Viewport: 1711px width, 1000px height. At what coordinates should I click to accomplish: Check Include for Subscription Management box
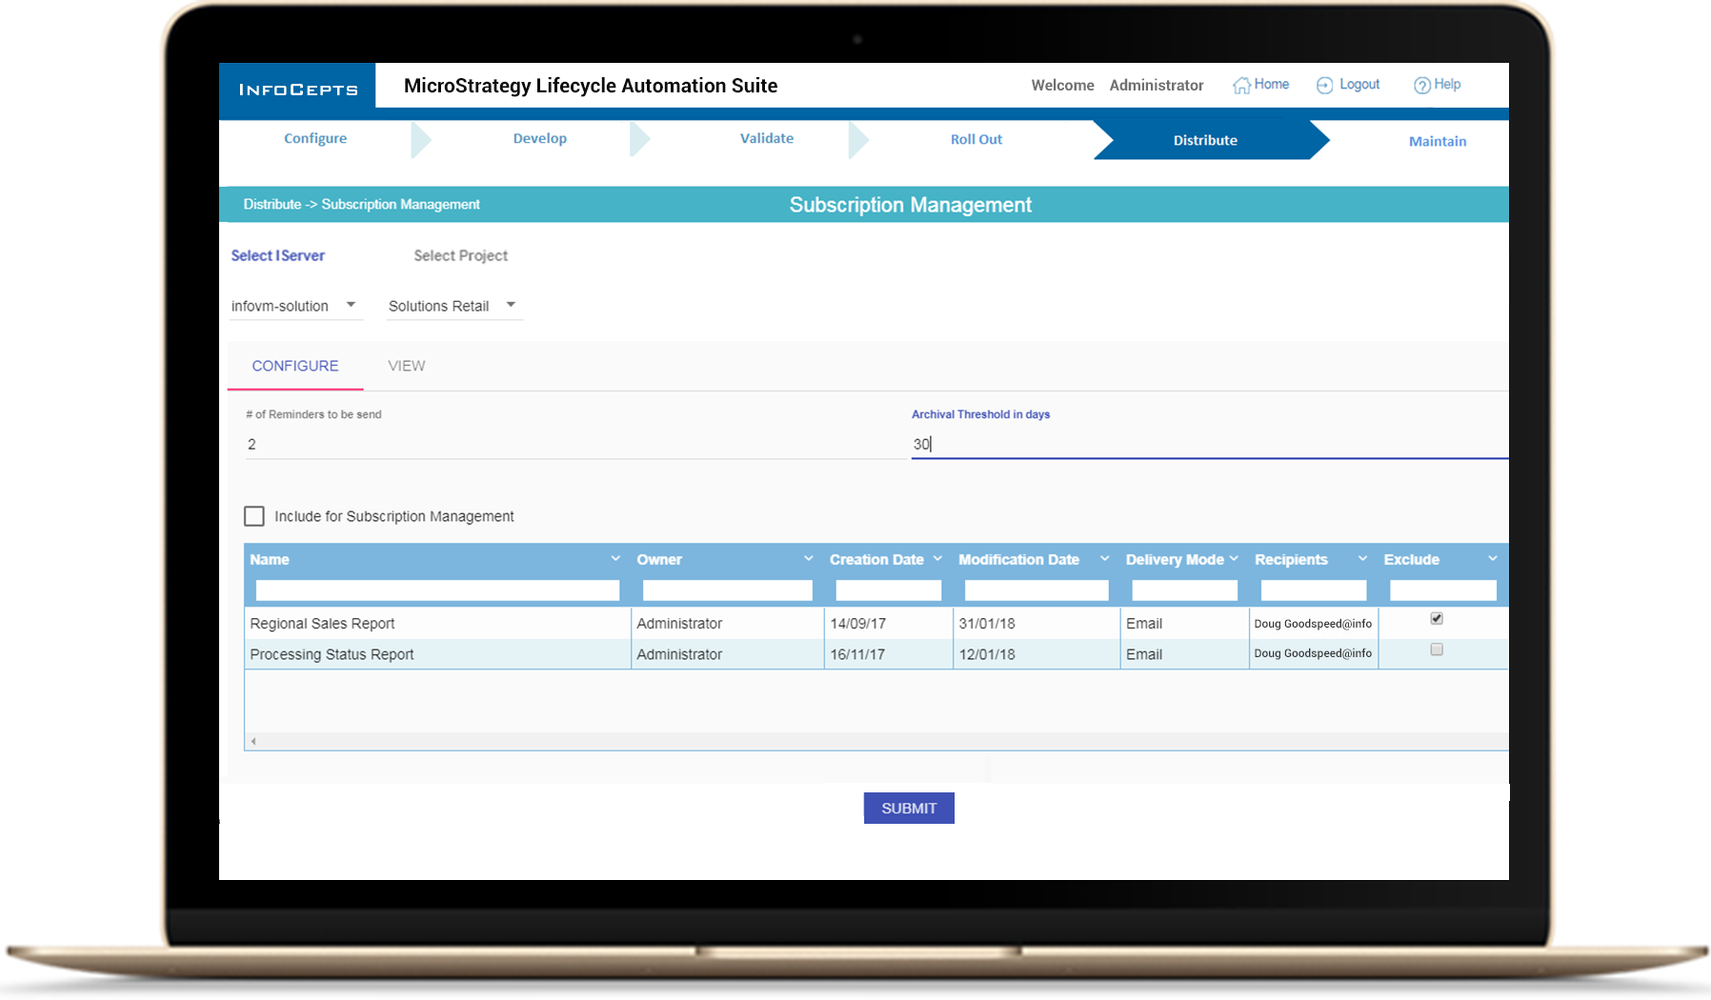tap(254, 516)
